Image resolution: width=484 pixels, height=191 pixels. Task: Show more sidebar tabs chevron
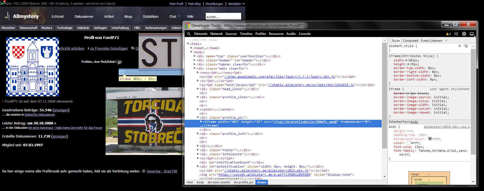[x=446, y=40]
